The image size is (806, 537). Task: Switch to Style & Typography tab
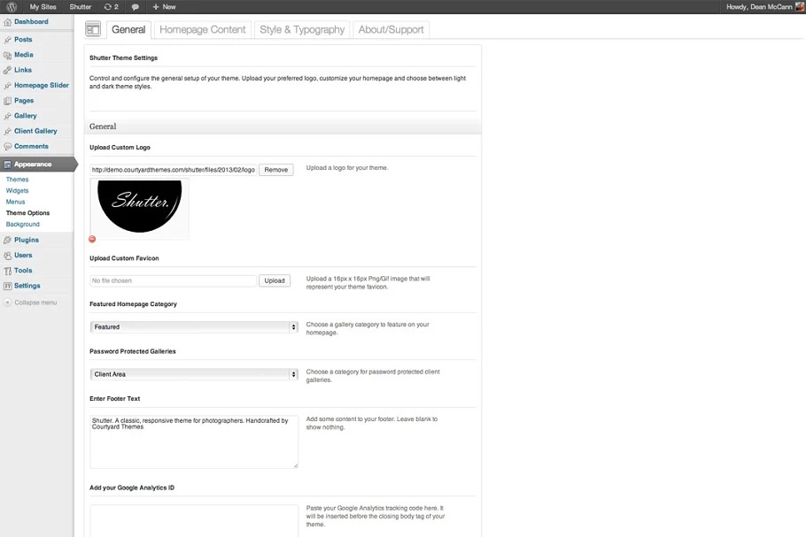tap(302, 29)
